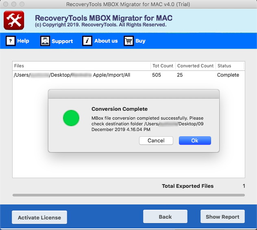This screenshot has width=257, height=230.
Task: Open the About us text label
Action: pos(106,41)
